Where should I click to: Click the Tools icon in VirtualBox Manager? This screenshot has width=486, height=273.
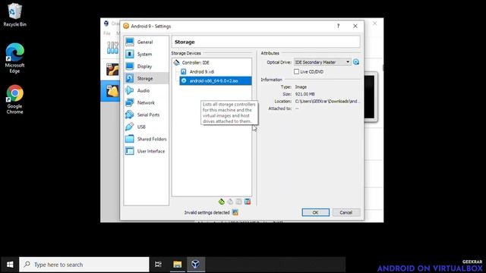click(x=112, y=48)
